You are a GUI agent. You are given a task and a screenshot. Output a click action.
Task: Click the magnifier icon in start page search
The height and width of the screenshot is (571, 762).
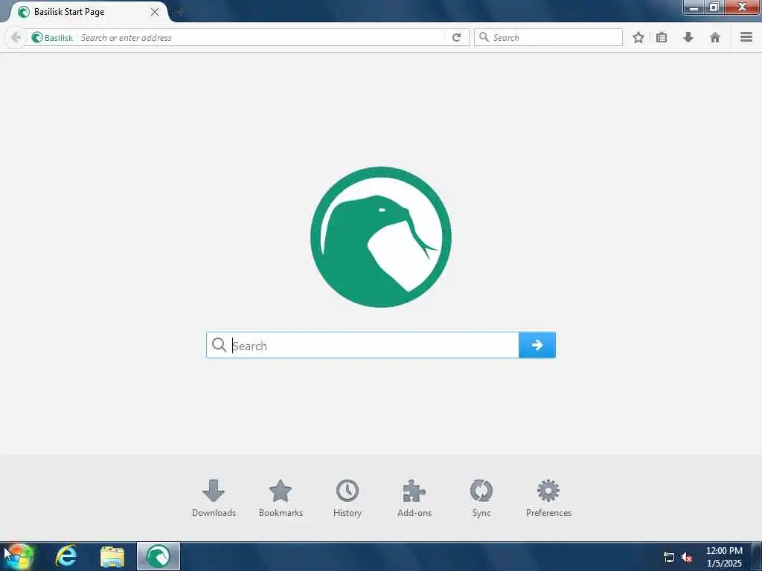pos(220,345)
